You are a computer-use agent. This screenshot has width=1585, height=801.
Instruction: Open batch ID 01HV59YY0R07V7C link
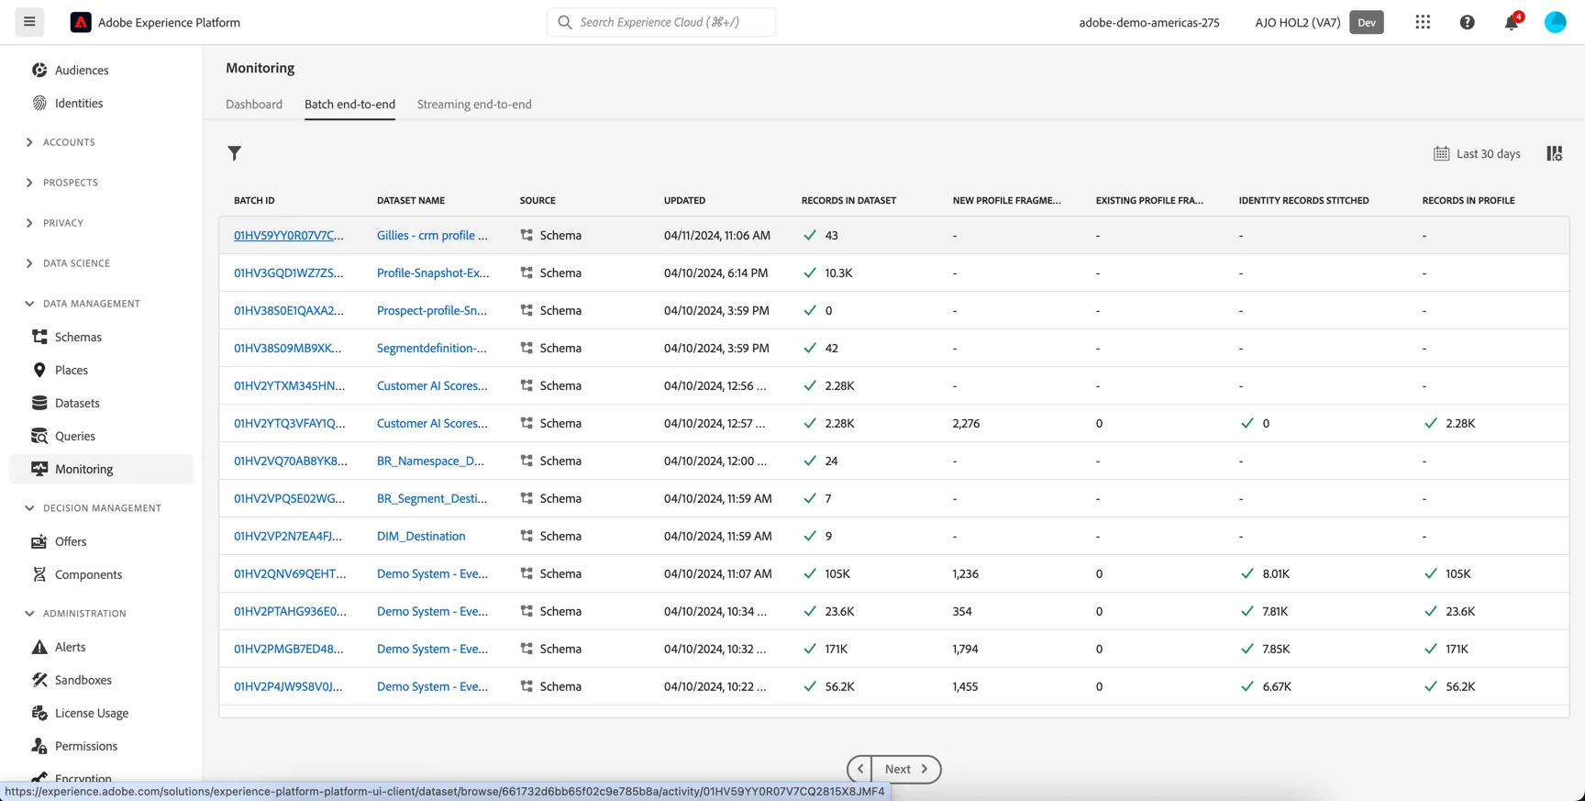(x=289, y=235)
